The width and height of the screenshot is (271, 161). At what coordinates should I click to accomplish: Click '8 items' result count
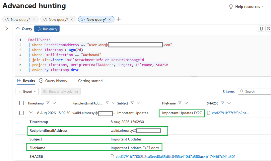[x=228, y=92]
